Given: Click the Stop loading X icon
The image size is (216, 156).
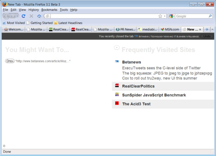Looking at the screenshot, I should tap(31, 16).
